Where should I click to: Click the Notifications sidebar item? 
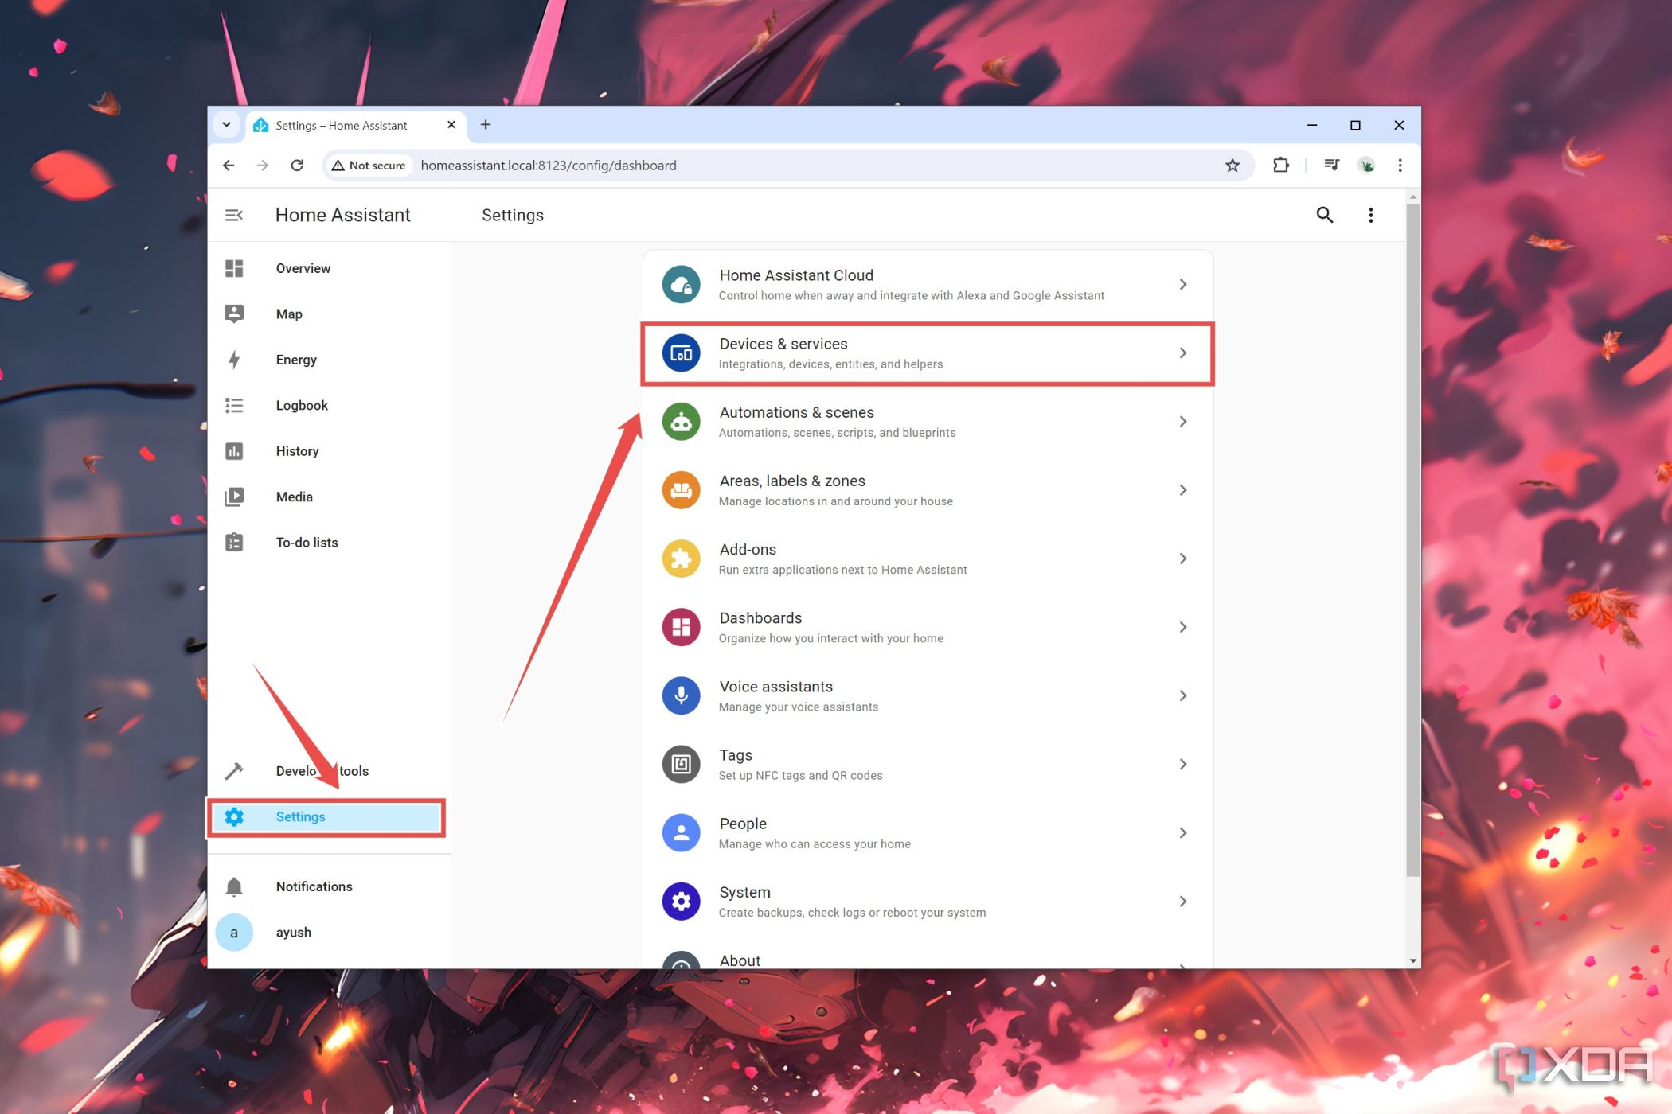point(314,886)
